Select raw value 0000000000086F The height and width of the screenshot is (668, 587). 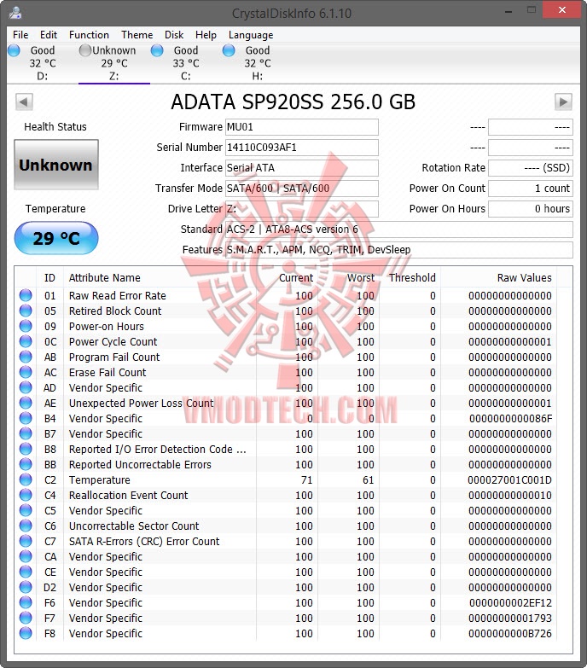510,419
